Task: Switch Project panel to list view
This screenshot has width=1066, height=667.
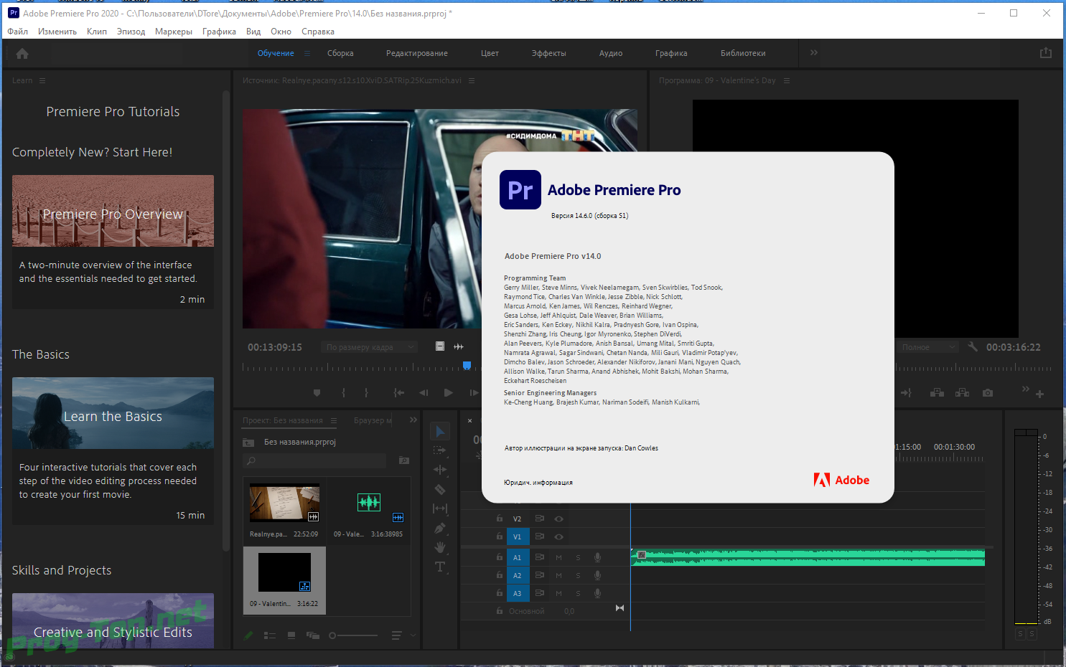Action: [270, 635]
